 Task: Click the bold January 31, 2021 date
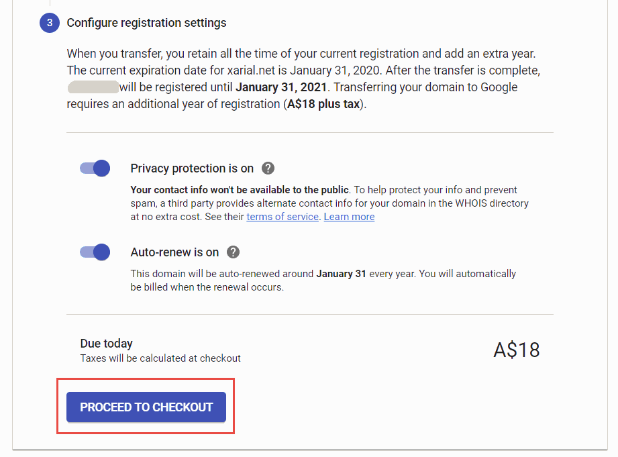(281, 87)
